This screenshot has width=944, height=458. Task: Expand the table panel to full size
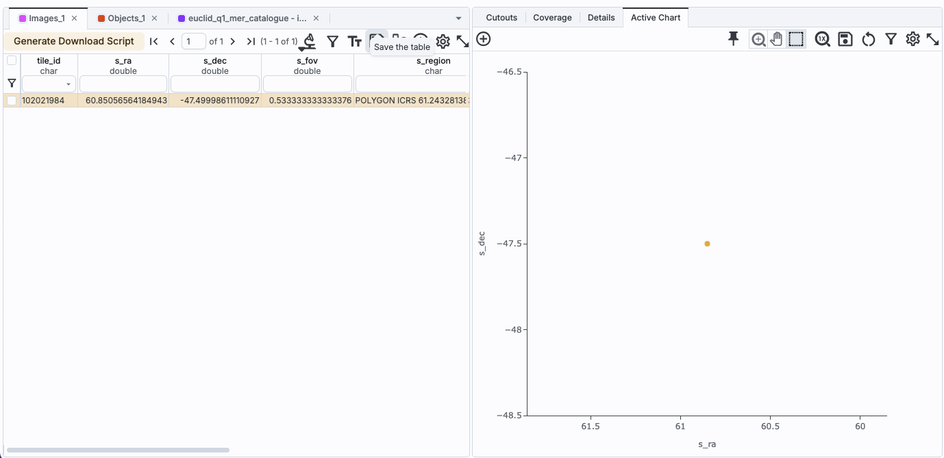click(462, 42)
